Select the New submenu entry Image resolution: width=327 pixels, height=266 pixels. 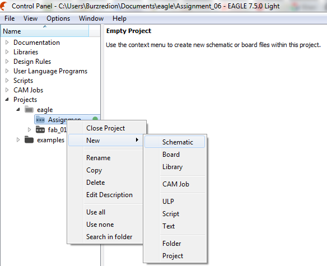(x=105, y=140)
